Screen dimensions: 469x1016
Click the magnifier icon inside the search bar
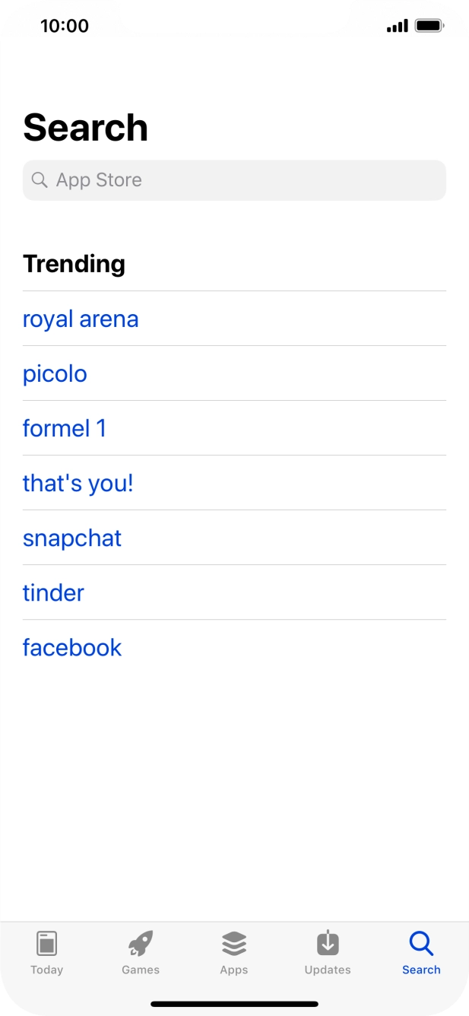coord(40,180)
